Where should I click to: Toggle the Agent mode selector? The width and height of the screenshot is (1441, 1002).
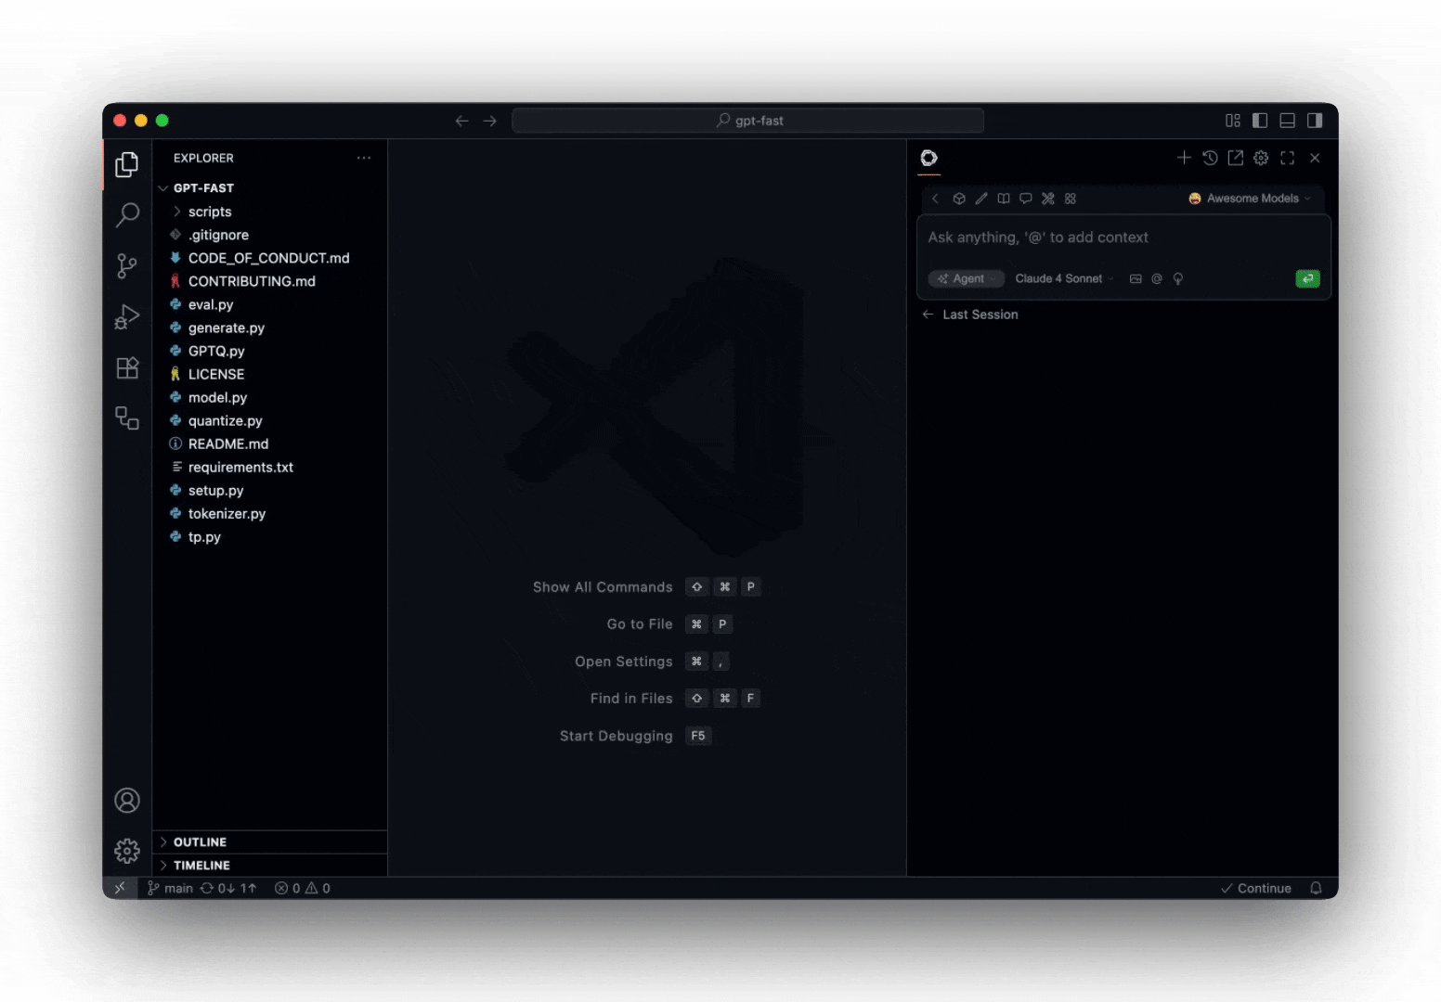point(966,278)
